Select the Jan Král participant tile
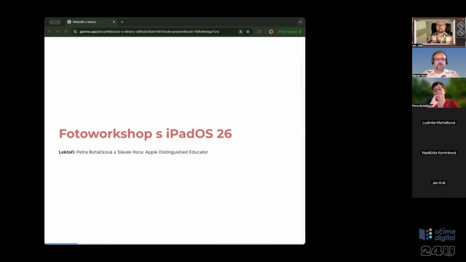The width and height of the screenshot is (466, 262). [x=438, y=183]
